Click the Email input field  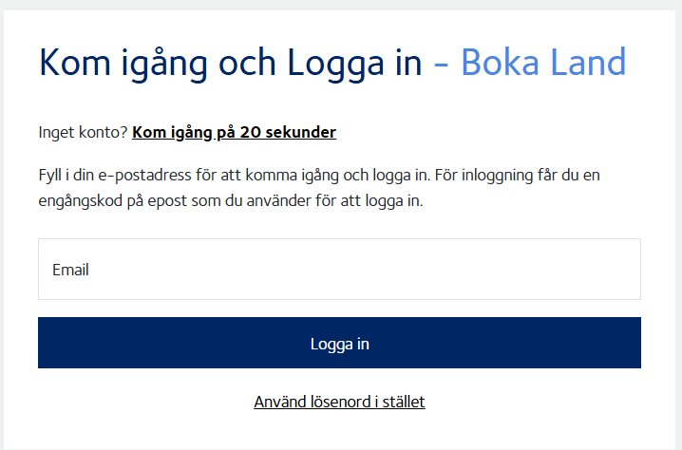(x=339, y=270)
